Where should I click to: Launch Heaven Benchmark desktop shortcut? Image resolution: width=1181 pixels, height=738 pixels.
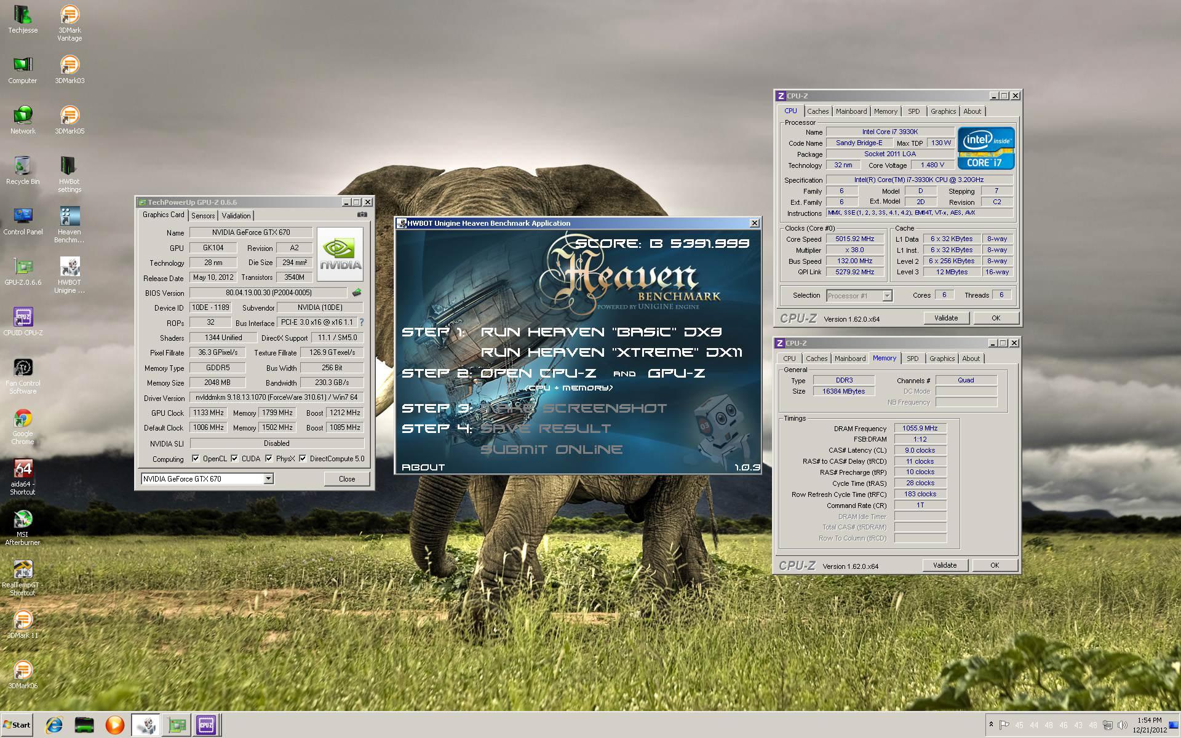70,225
